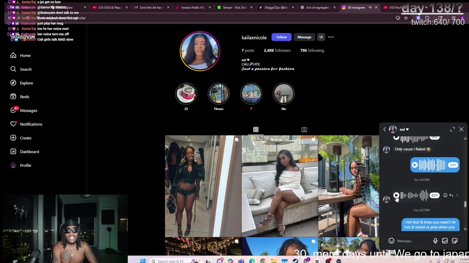Image resolution: width=469 pixels, height=263 pixels.
Task: Open the Fitness story highlight
Action: click(x=219, y=94)
